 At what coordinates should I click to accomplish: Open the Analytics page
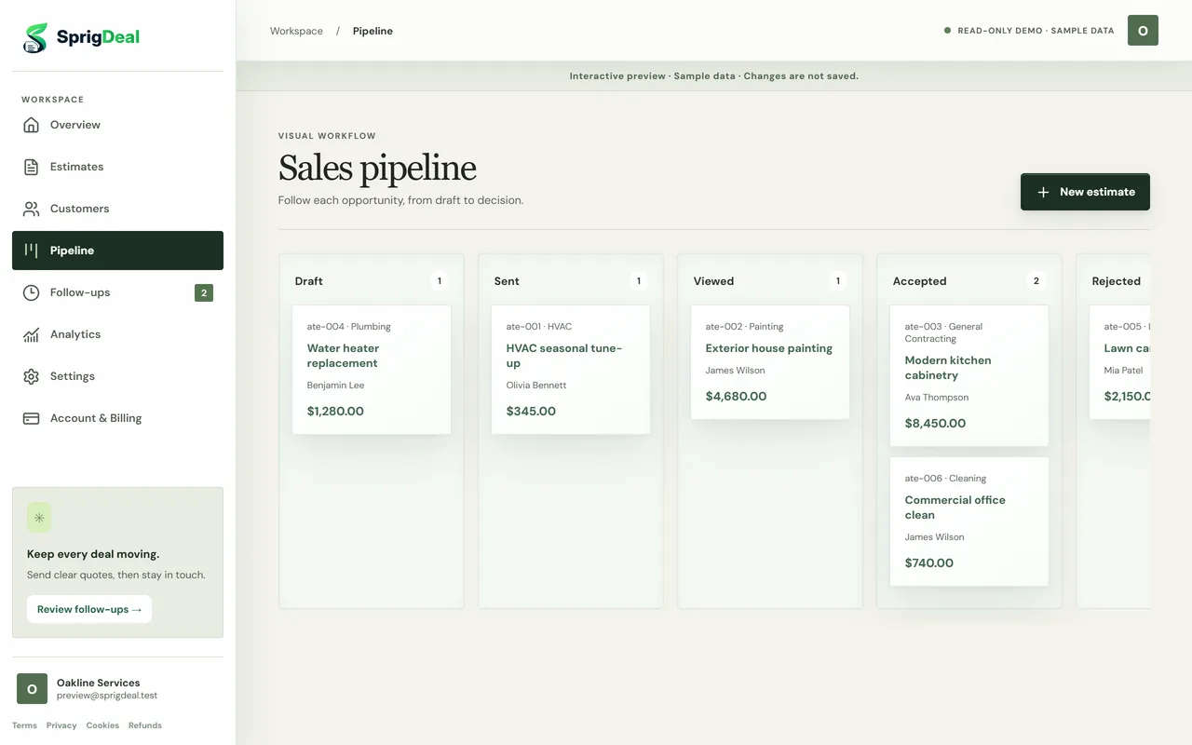(117, 334)
